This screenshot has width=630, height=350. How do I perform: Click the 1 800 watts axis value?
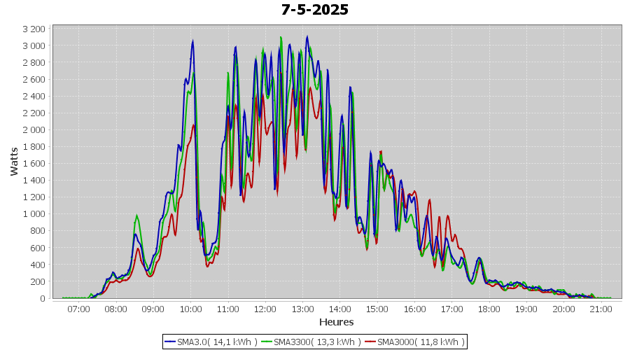click(x=34, y=147)
